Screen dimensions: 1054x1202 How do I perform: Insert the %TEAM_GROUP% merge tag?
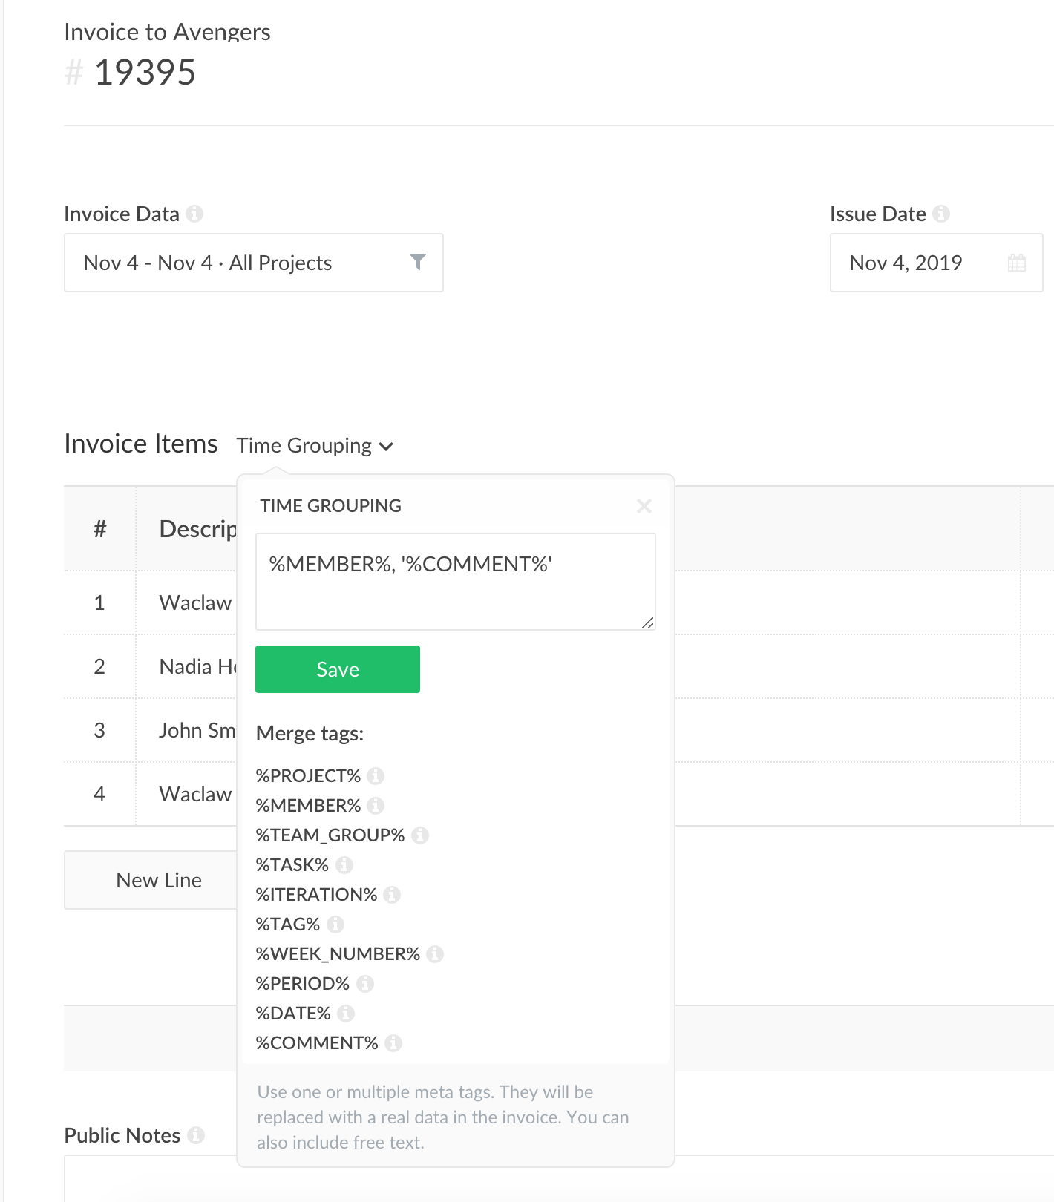click(x=330, y=835)
